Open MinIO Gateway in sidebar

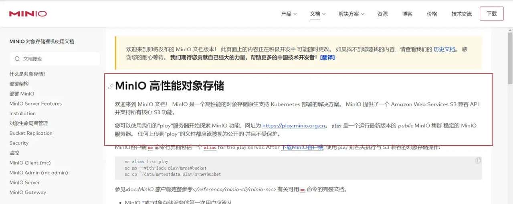(28, 192)
